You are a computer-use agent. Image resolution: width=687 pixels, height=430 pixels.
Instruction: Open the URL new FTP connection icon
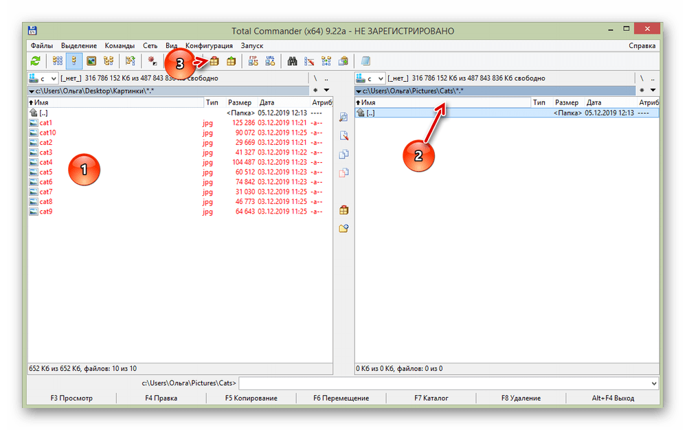270,61
